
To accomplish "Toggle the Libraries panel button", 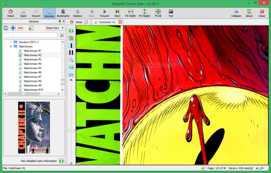I will (x=49, y=13).
